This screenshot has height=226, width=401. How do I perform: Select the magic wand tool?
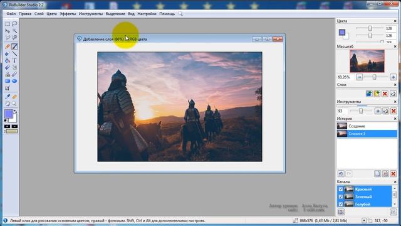coord(14,31)
